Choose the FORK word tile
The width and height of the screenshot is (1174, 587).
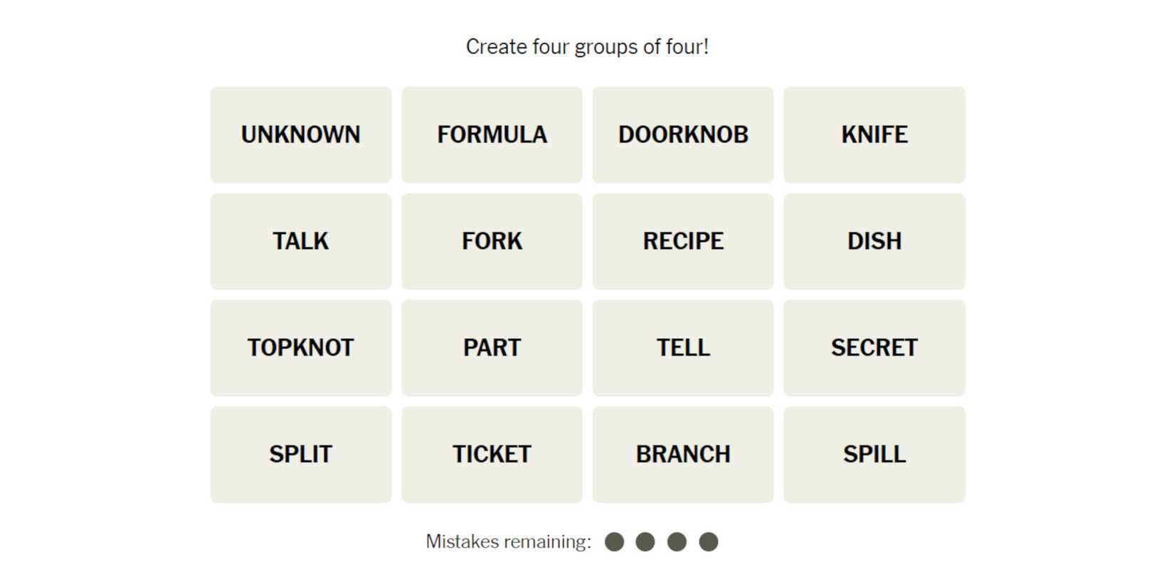(492, 241)
